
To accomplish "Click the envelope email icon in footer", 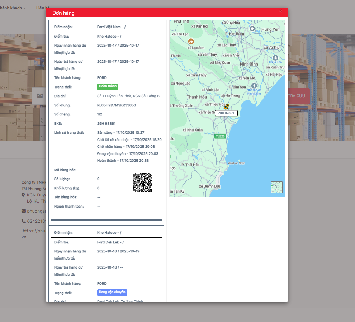I will point(24,211).
